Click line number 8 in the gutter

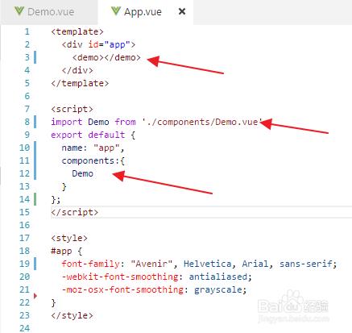(x=27, y=122)
